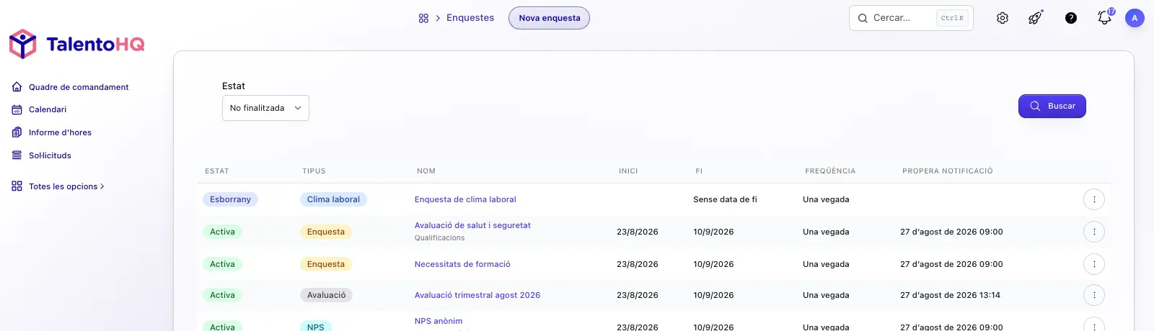Sort by the ESTAT column header

click(x=217, y=171)
